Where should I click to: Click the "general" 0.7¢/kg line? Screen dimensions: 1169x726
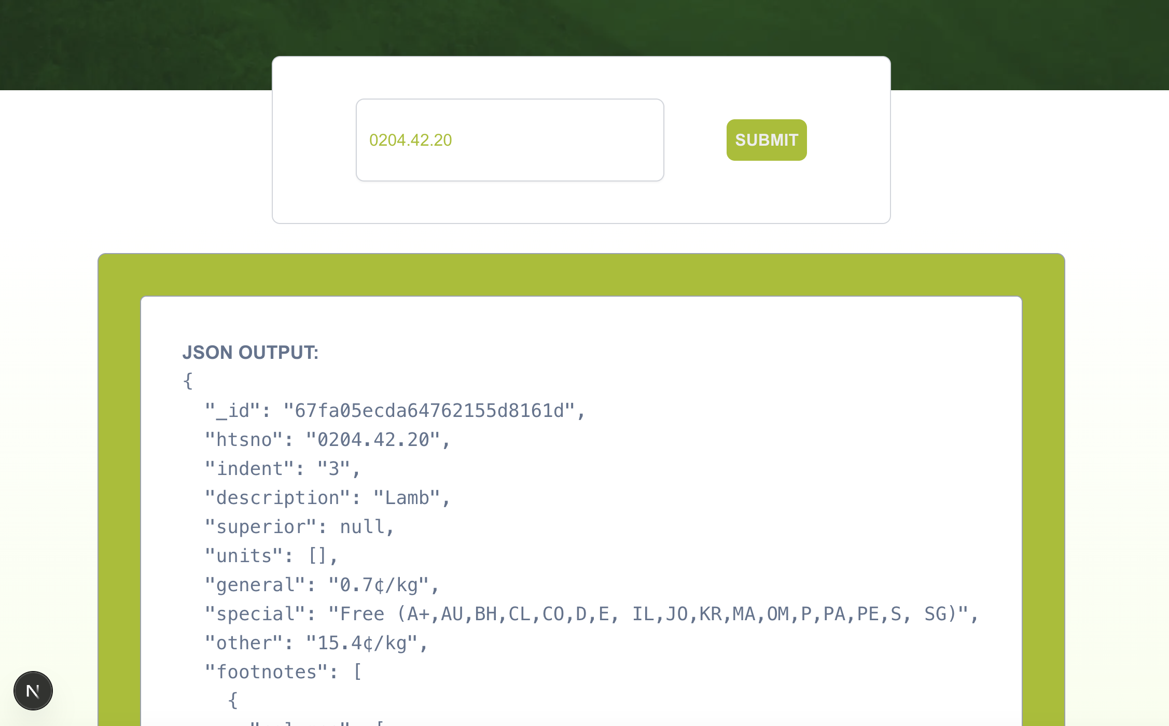pyautogui.click(x=322, y=585)
